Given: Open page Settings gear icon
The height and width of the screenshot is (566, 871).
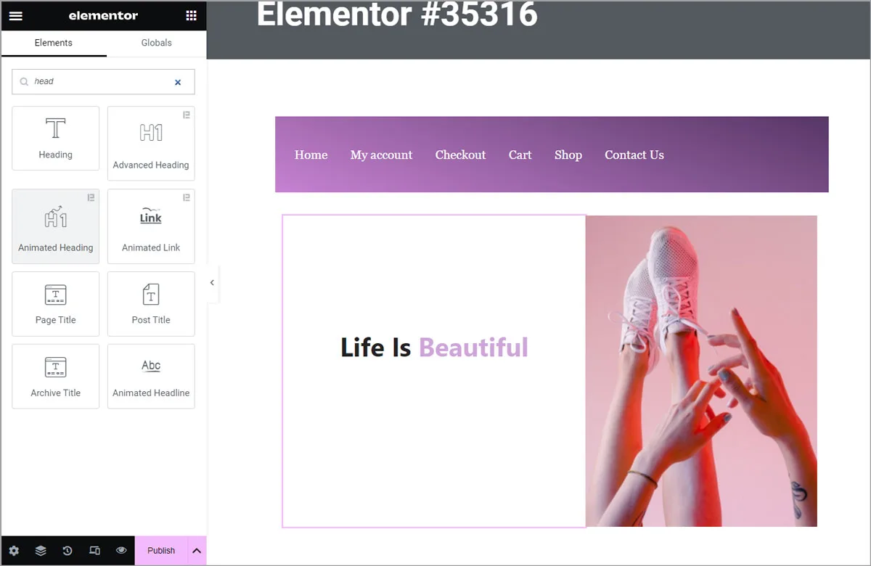Looking at the screenshot, I should tap(14, 551).
